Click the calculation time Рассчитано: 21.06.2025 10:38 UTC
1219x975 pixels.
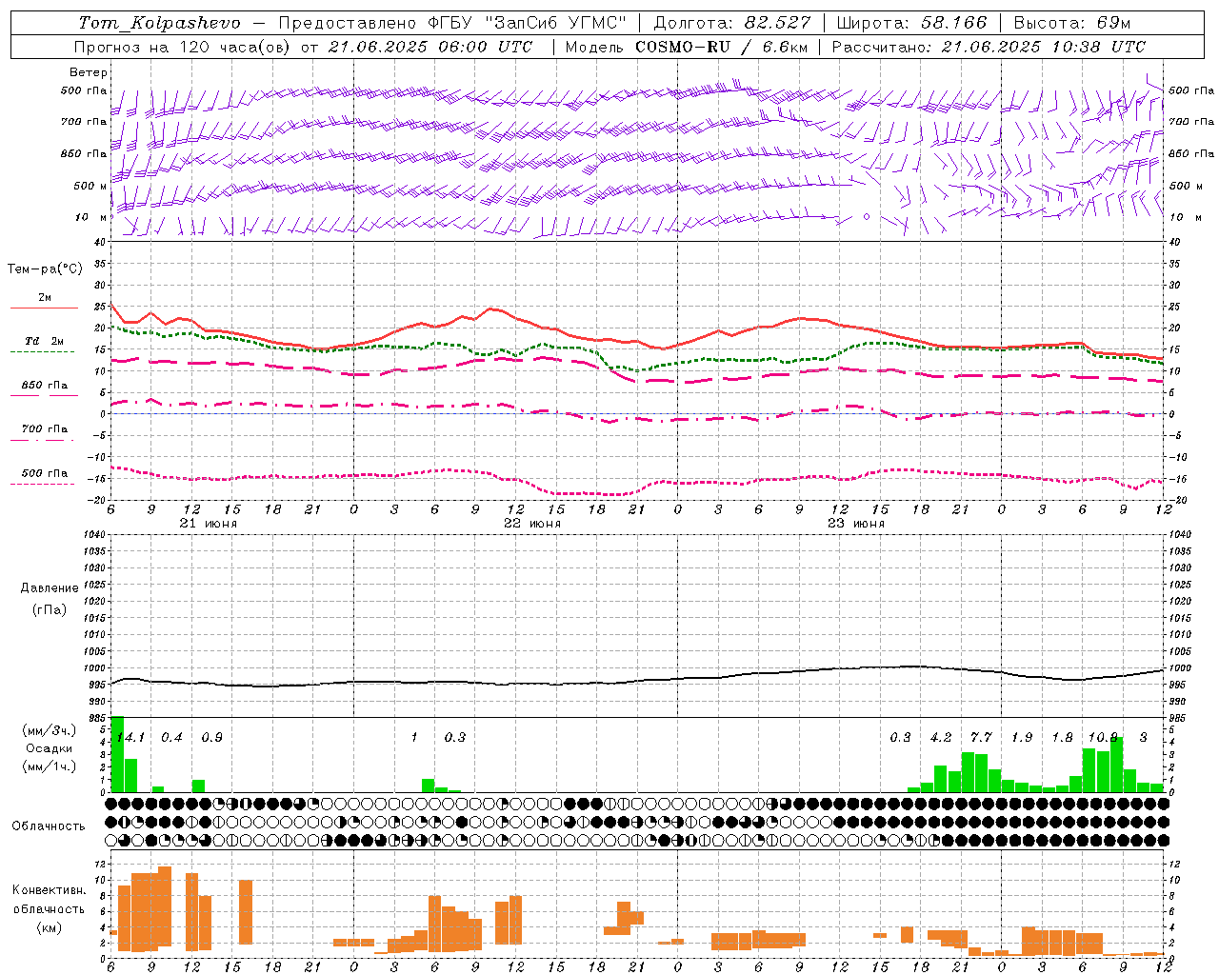[989, 47]
